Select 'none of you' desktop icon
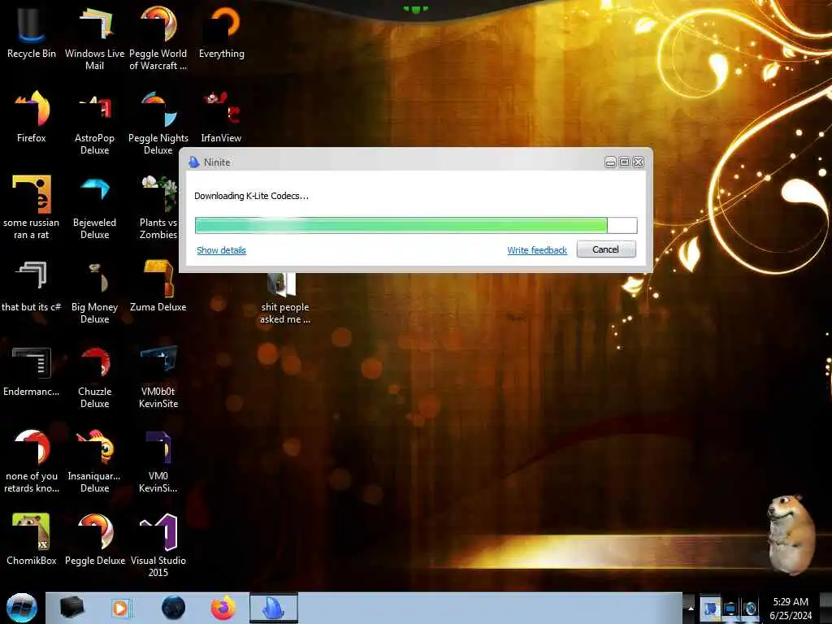Viewport: 832px width, 624px height. click(31, 461)
